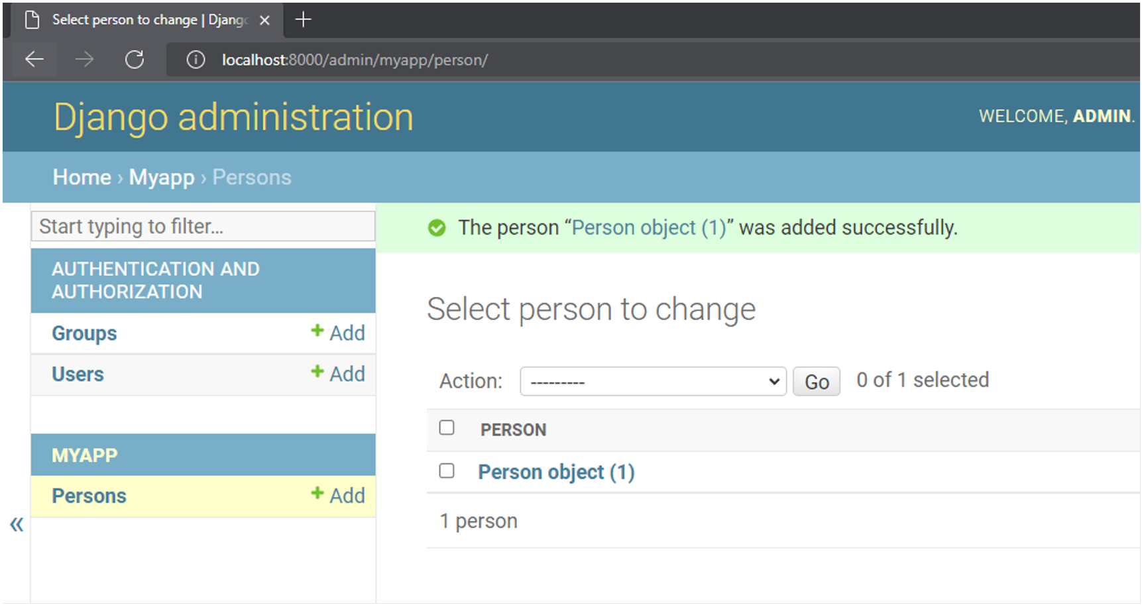Check the Person object (1) row checkbox

(x=447, y=471)
